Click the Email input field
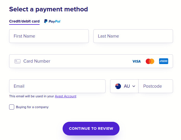Screen dimensions: 181x140 (x=57, y=86)
